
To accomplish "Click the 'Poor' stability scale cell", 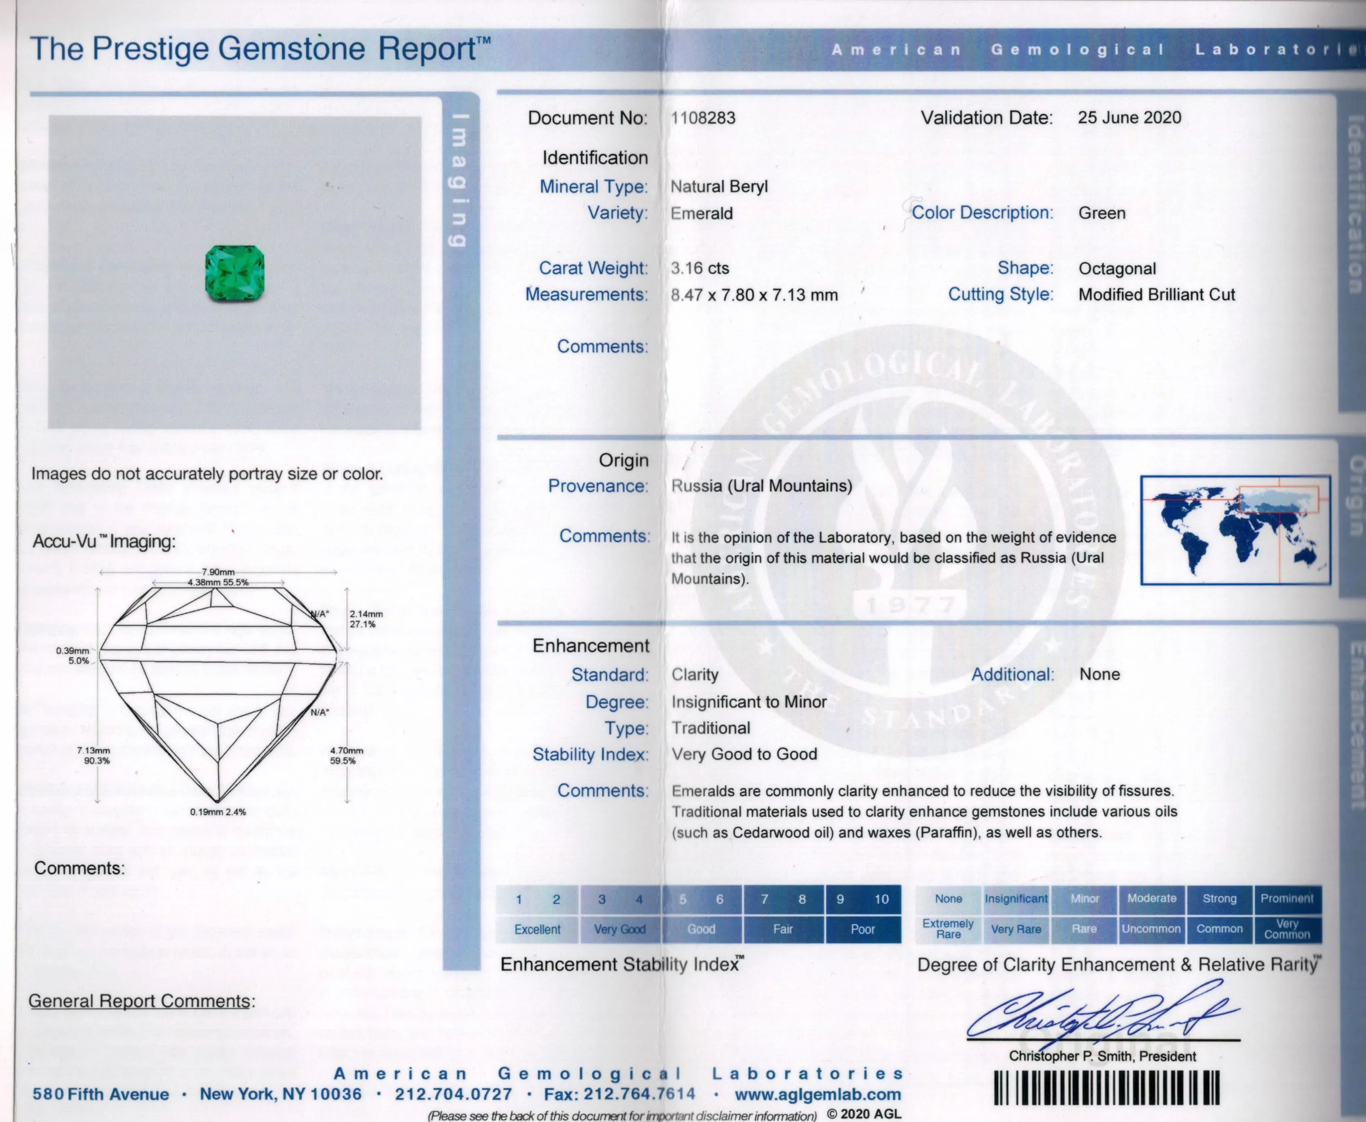I will (x=863, y=929).
